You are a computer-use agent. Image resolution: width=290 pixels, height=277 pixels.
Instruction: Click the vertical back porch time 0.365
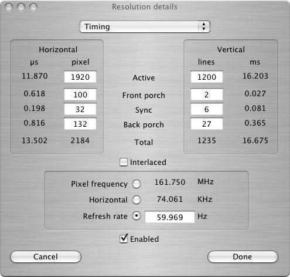255,123
